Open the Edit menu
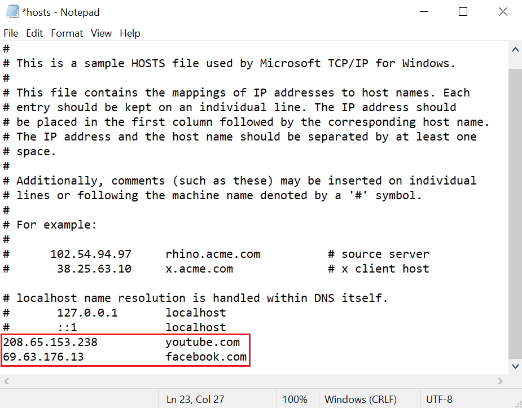This screenshot has width=522, height=408. [x=34, y=33]
